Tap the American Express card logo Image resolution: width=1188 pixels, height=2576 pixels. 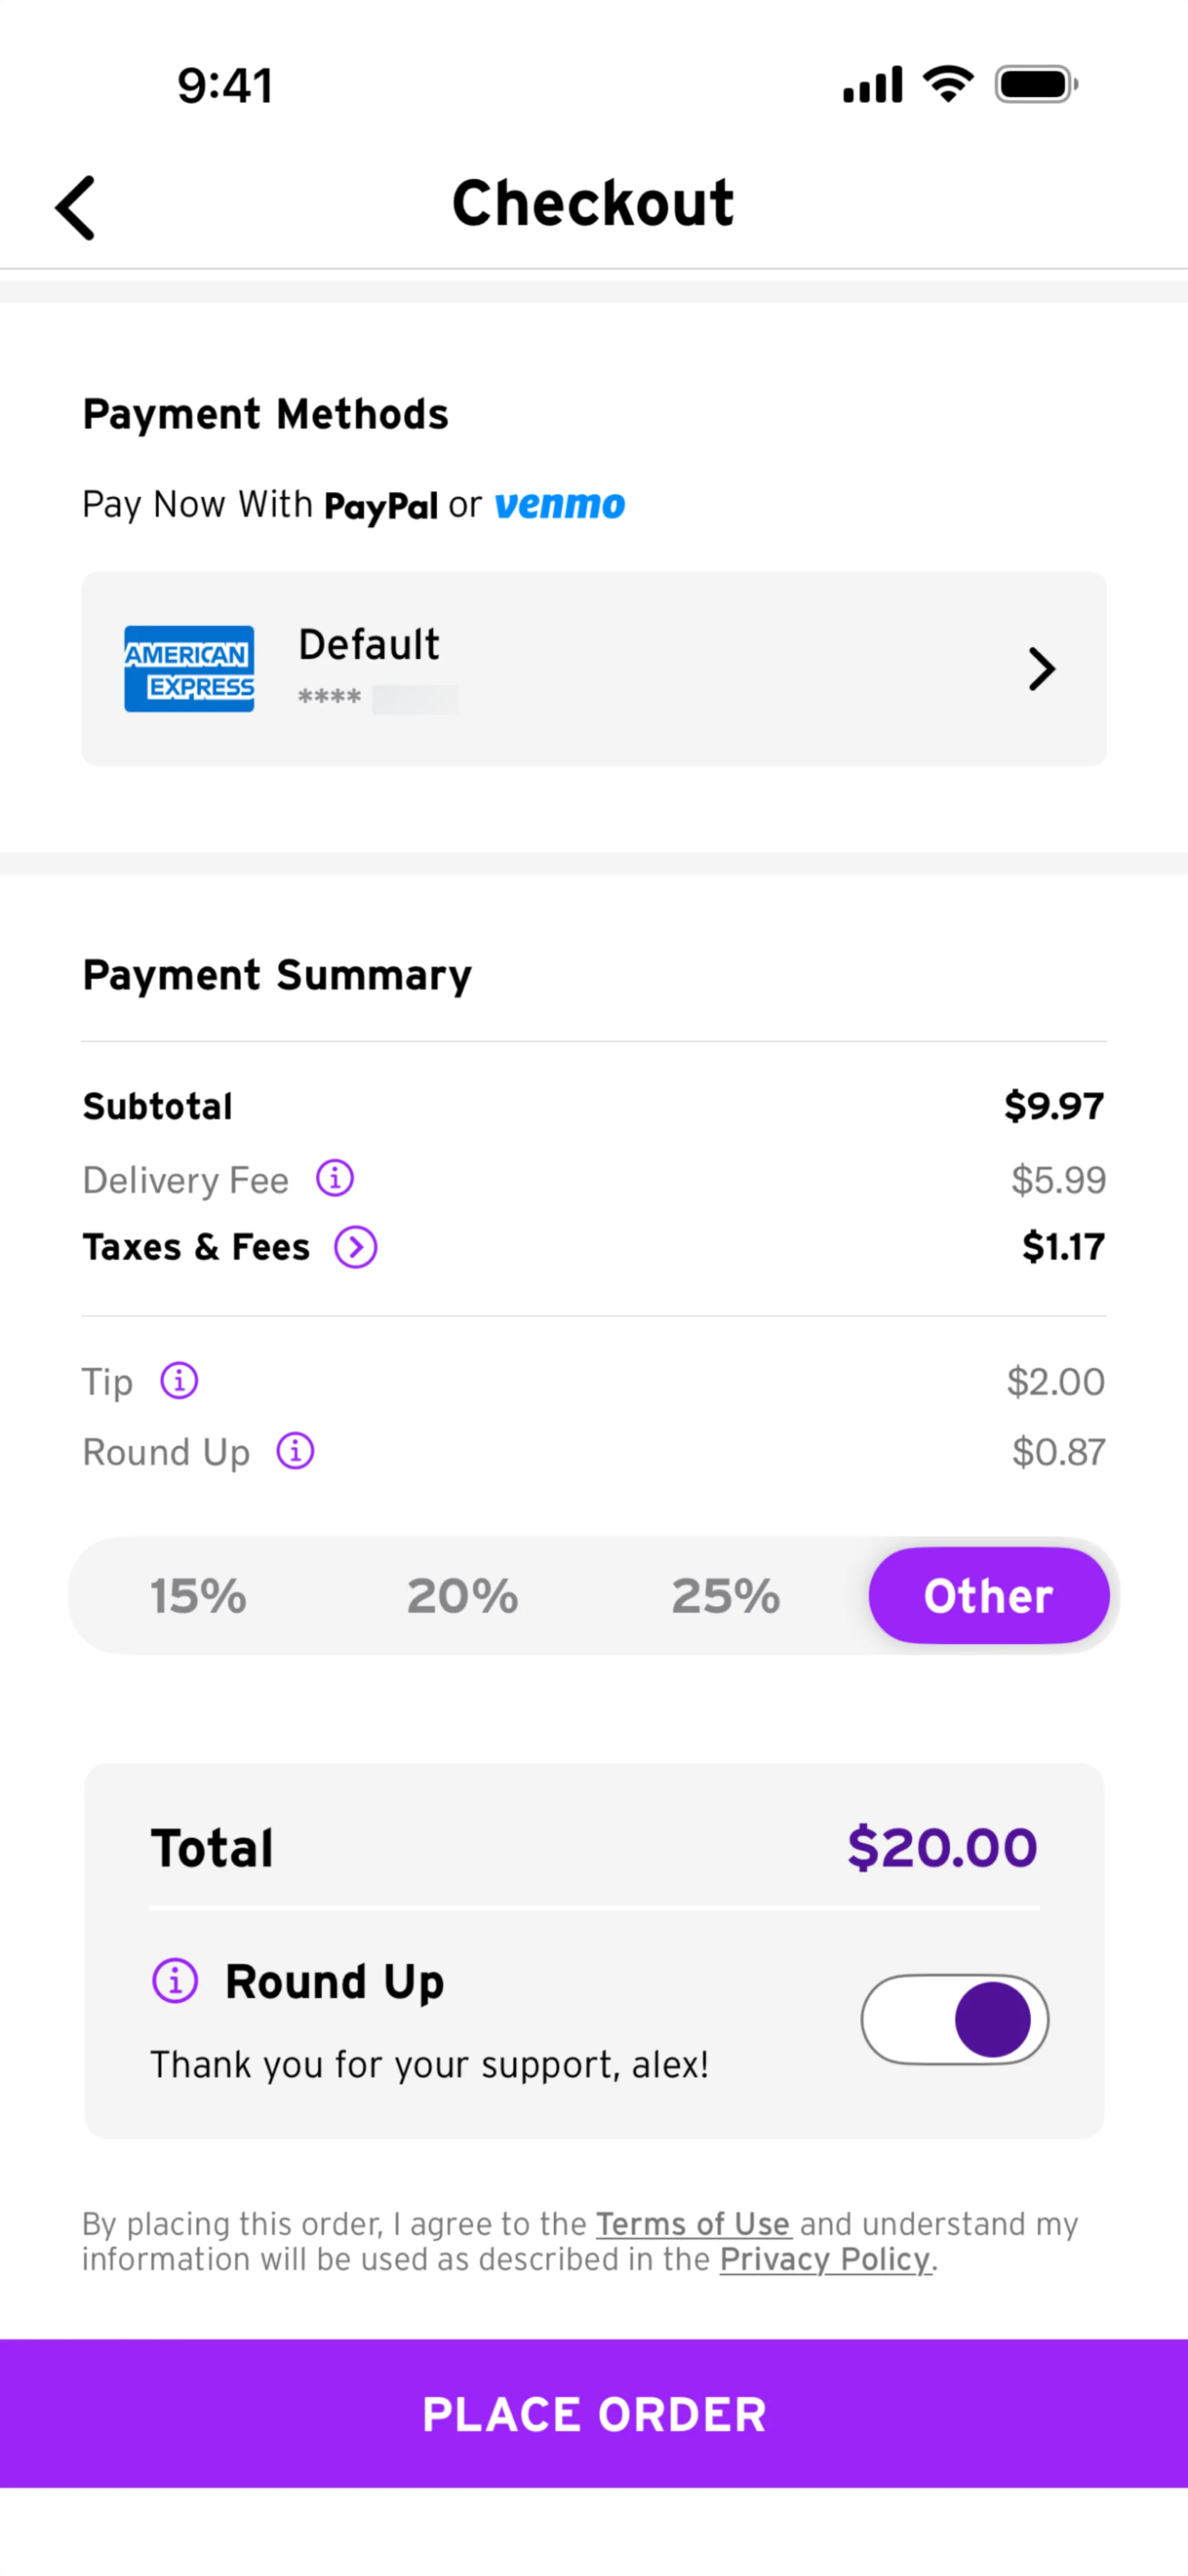pyautogui.click(x=189, y=669)
